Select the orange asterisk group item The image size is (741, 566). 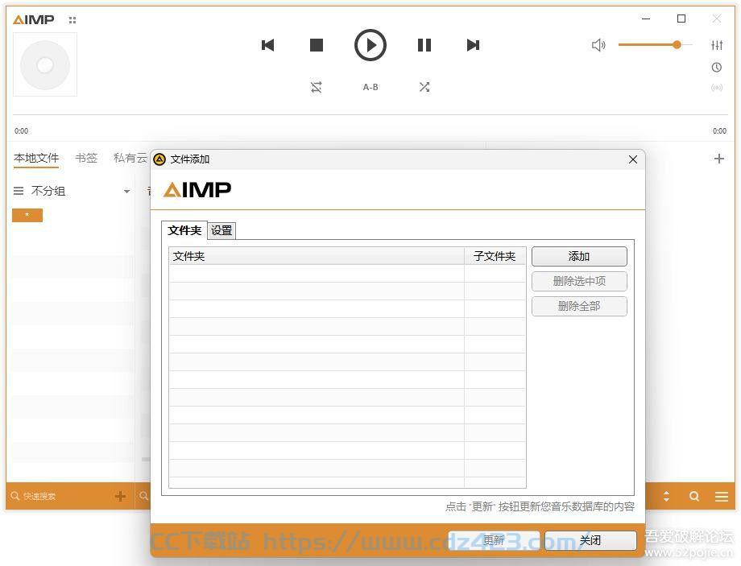point(27,216)
